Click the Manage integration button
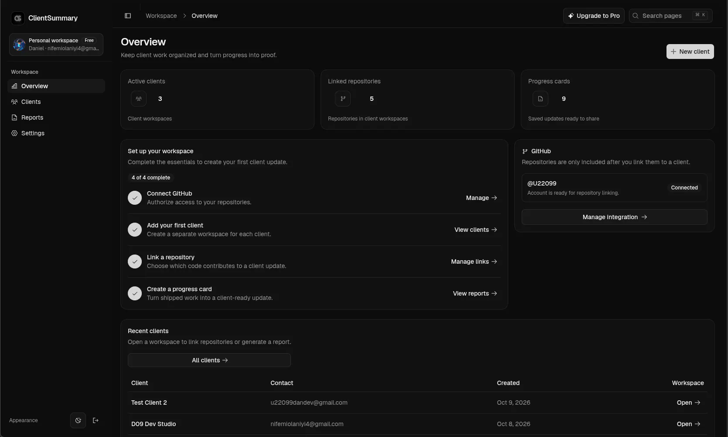Image resolution: width=728 pixels, height=437 pixels. [615, 217]
